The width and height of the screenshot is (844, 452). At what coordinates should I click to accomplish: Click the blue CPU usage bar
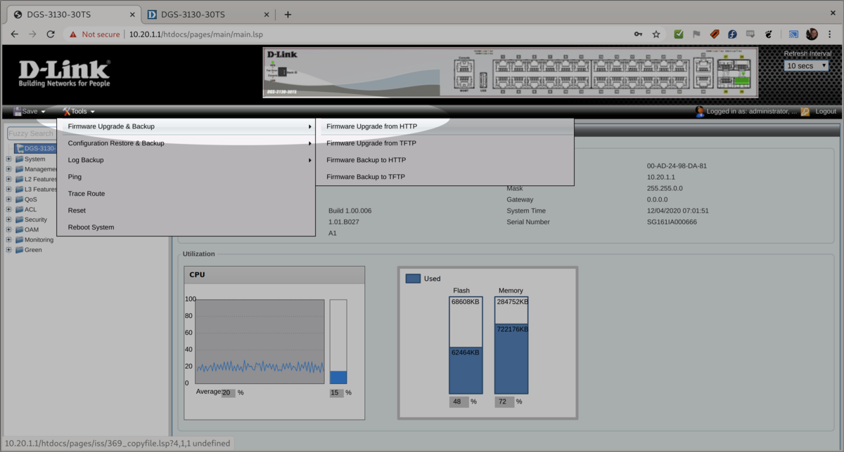point(338,377)
